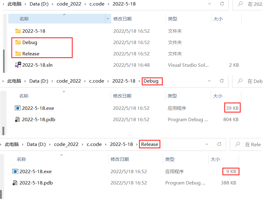Select the Release folder name
263x201 pixels.
pos(31,54)
